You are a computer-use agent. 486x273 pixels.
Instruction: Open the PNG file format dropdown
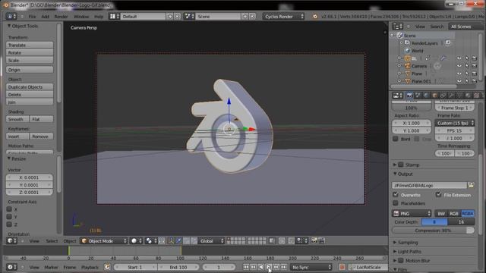click(412, 214)
